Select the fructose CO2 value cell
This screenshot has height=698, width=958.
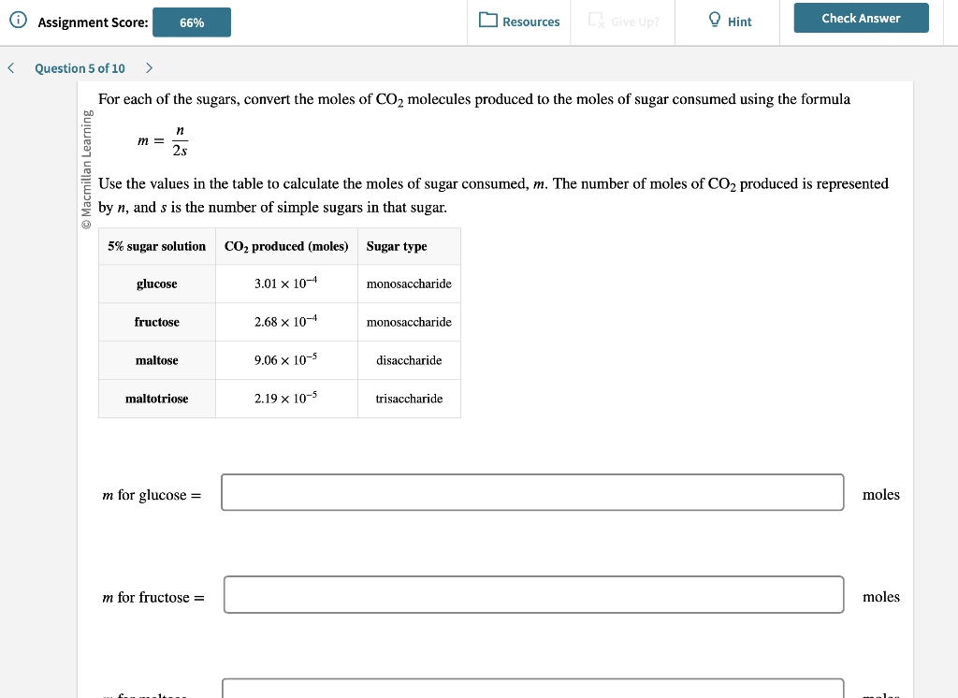(286, 322)
